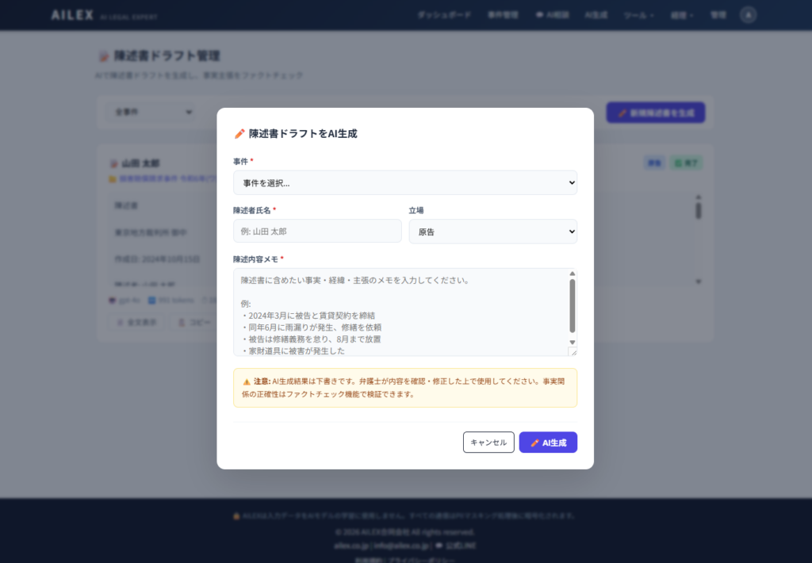The width and height of the screenshot is (812, 563).
Task: Click the 陳述者氏名 input field
Action: coord(316,231)
